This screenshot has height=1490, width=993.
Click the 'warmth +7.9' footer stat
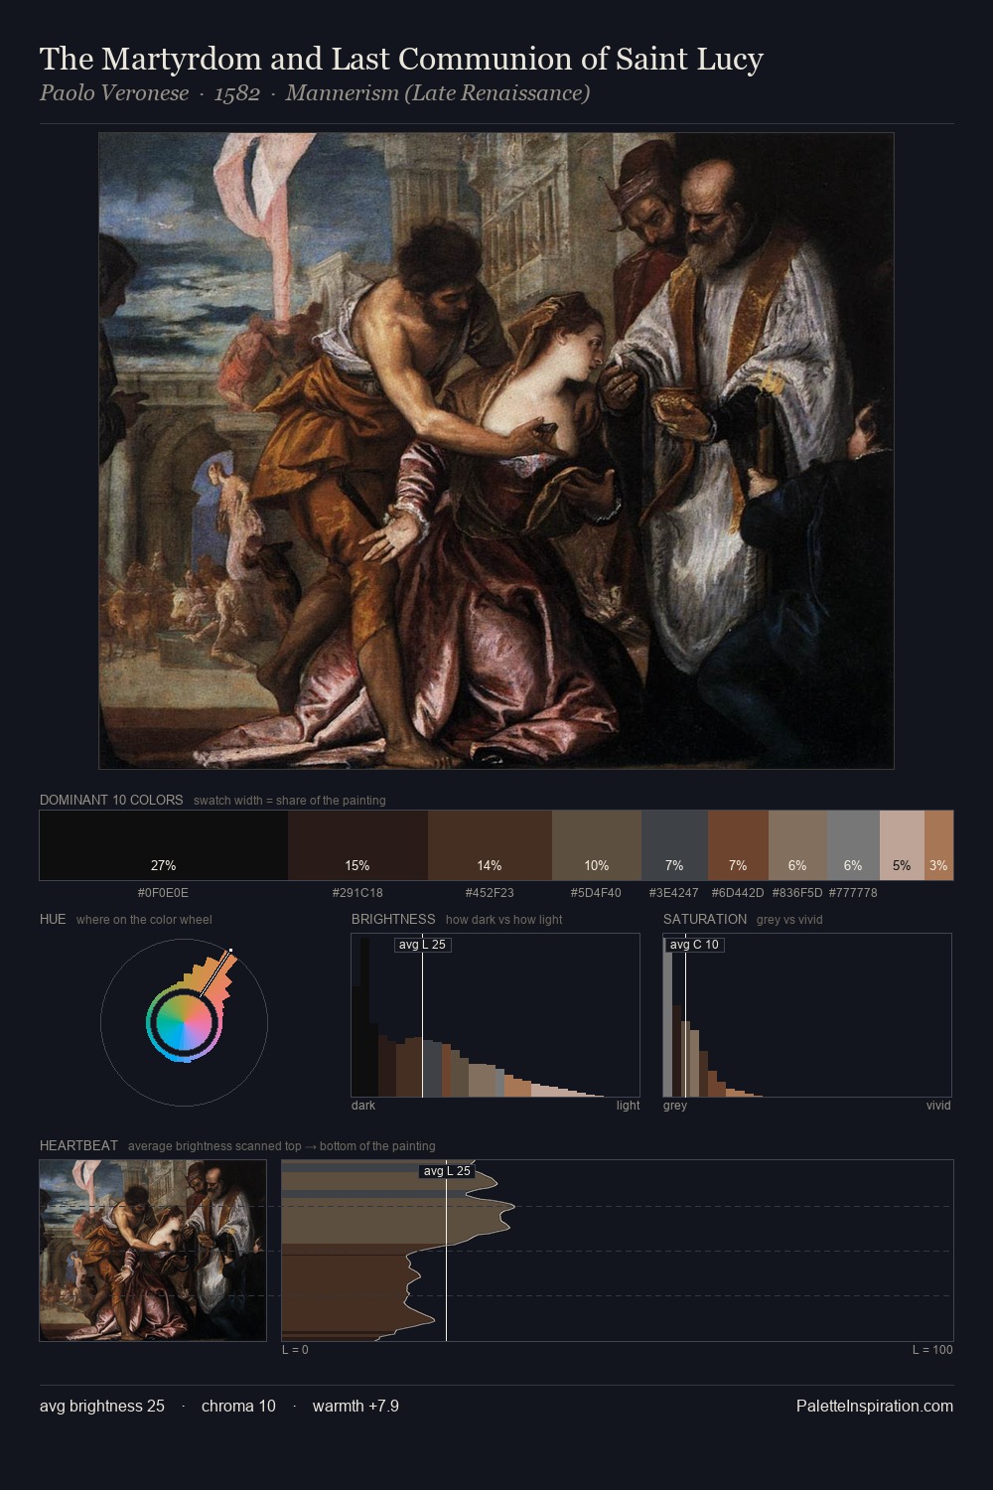355,1406
